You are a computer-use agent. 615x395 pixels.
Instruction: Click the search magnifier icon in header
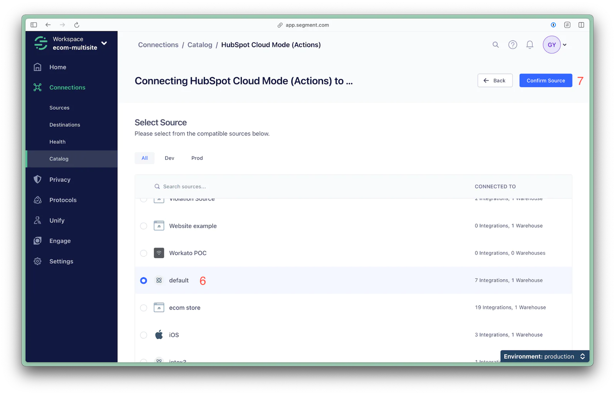point(495,45)
